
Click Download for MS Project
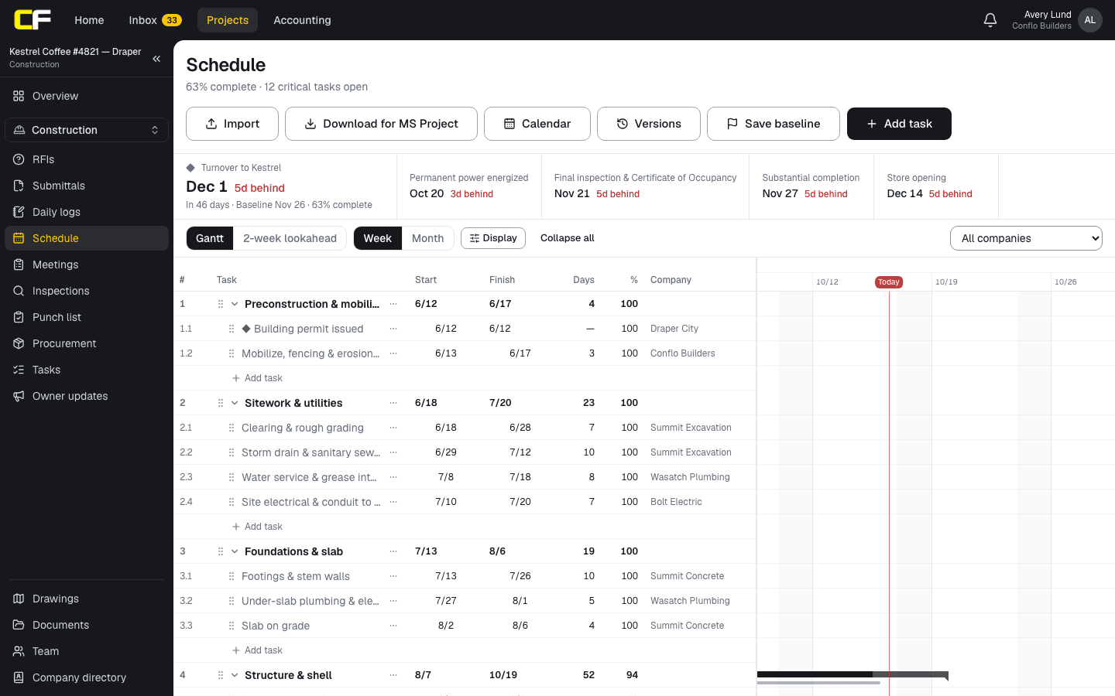(381, 124)
